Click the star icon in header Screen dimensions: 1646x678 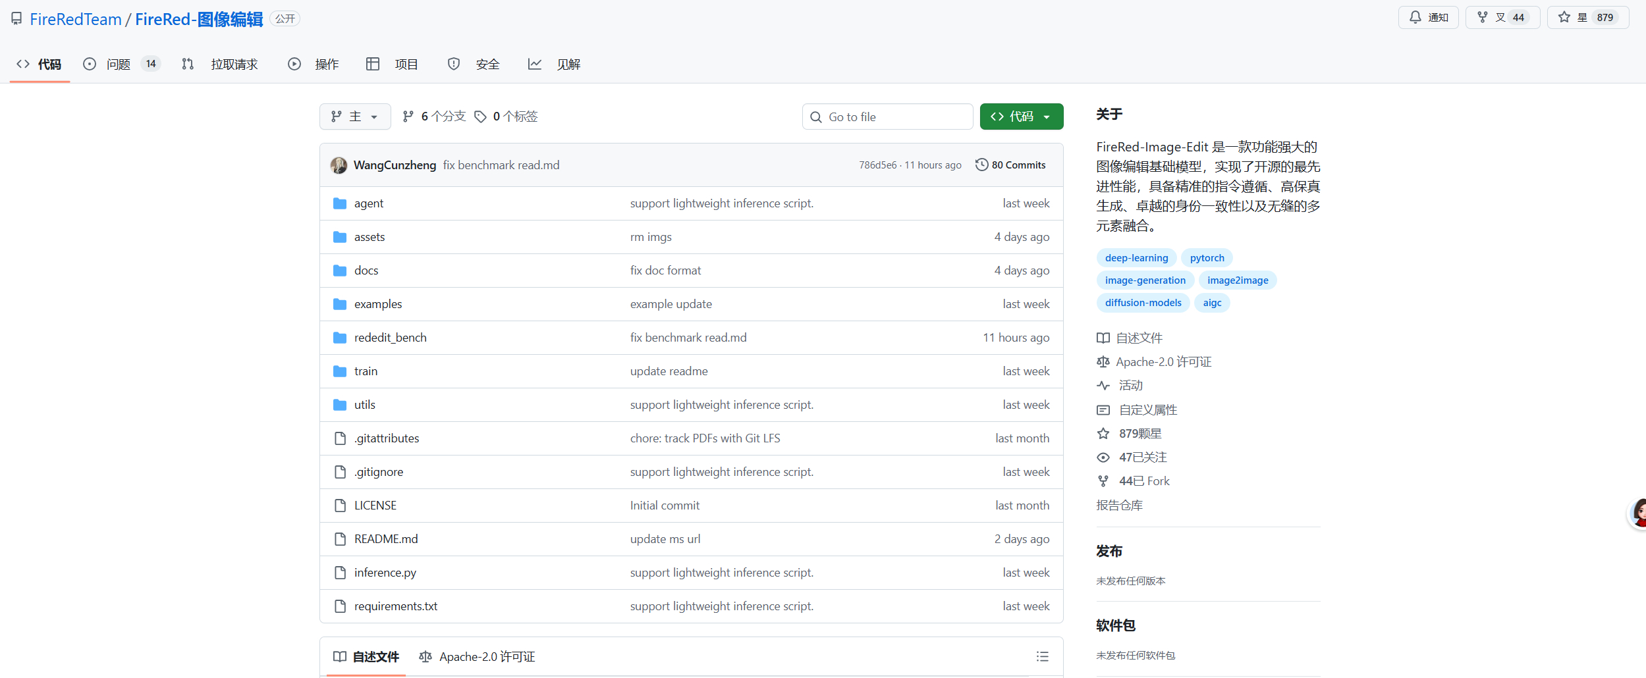point(1564,17)
